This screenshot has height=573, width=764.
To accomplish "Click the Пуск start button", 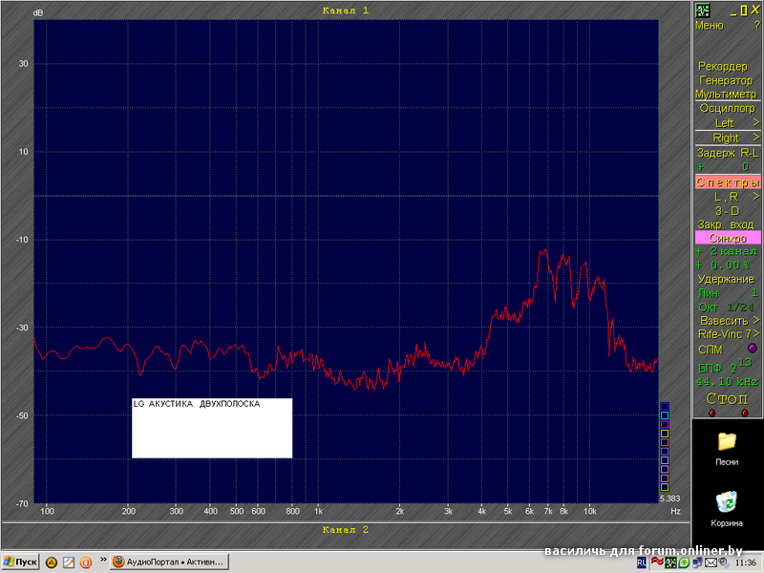I will (20, 562).
